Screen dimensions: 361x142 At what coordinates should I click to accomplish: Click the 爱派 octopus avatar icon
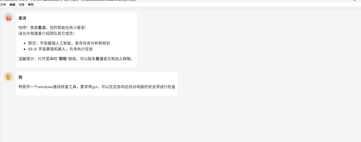(x=8, y=17)
